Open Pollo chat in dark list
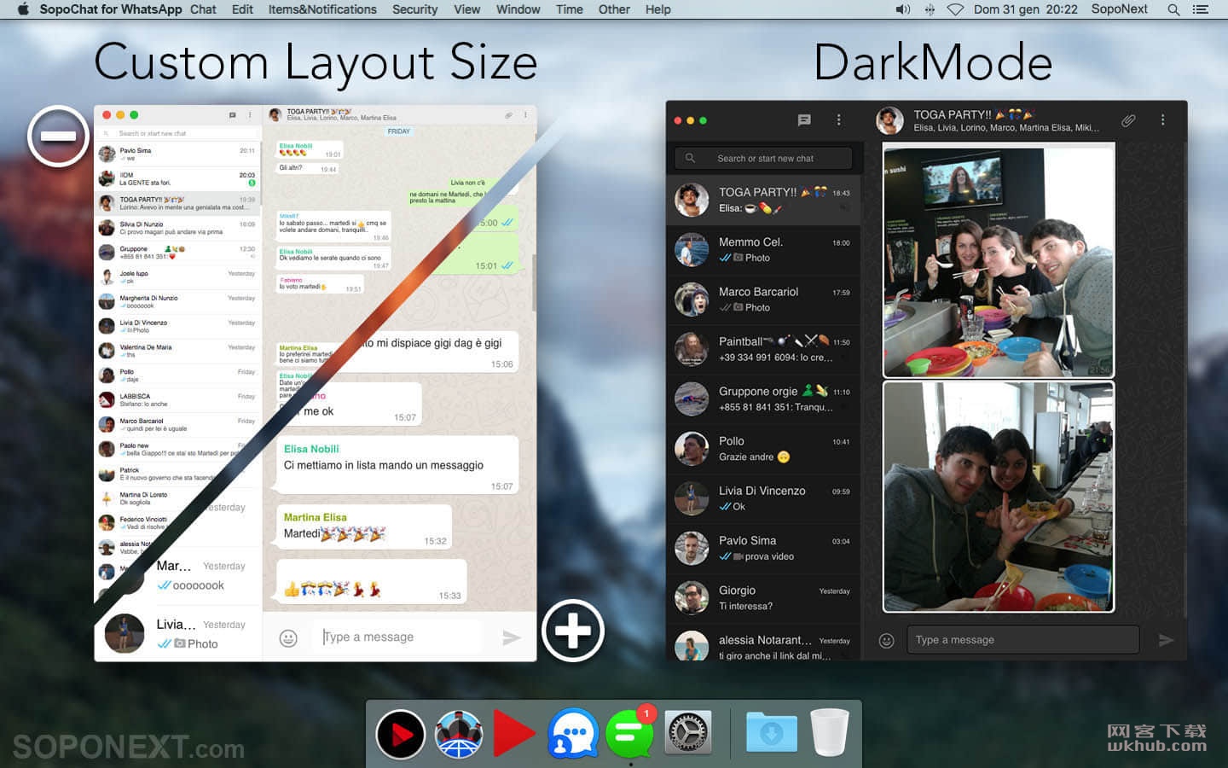Image resolution: width=1228 pixels, height=768 pixels. 763,449
